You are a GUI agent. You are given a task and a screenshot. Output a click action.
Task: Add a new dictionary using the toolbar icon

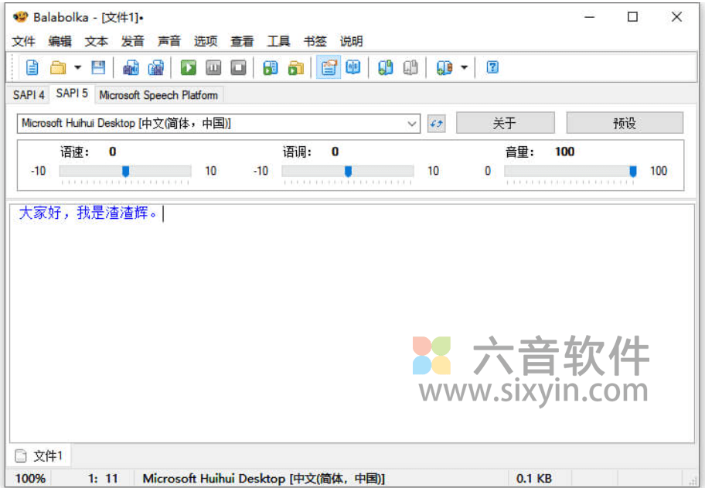coord(387,67)
